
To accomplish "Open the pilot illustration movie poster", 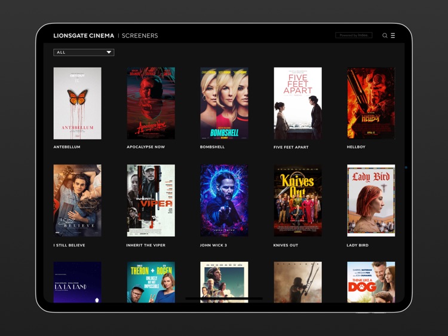I will [x=224, y=282].
